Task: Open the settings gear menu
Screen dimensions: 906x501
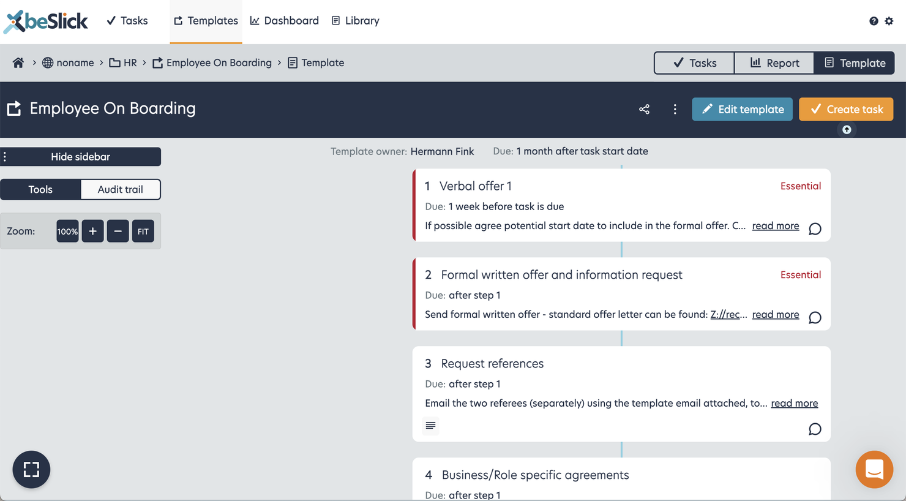Action: pyautogui.click(x=889, y=20)
